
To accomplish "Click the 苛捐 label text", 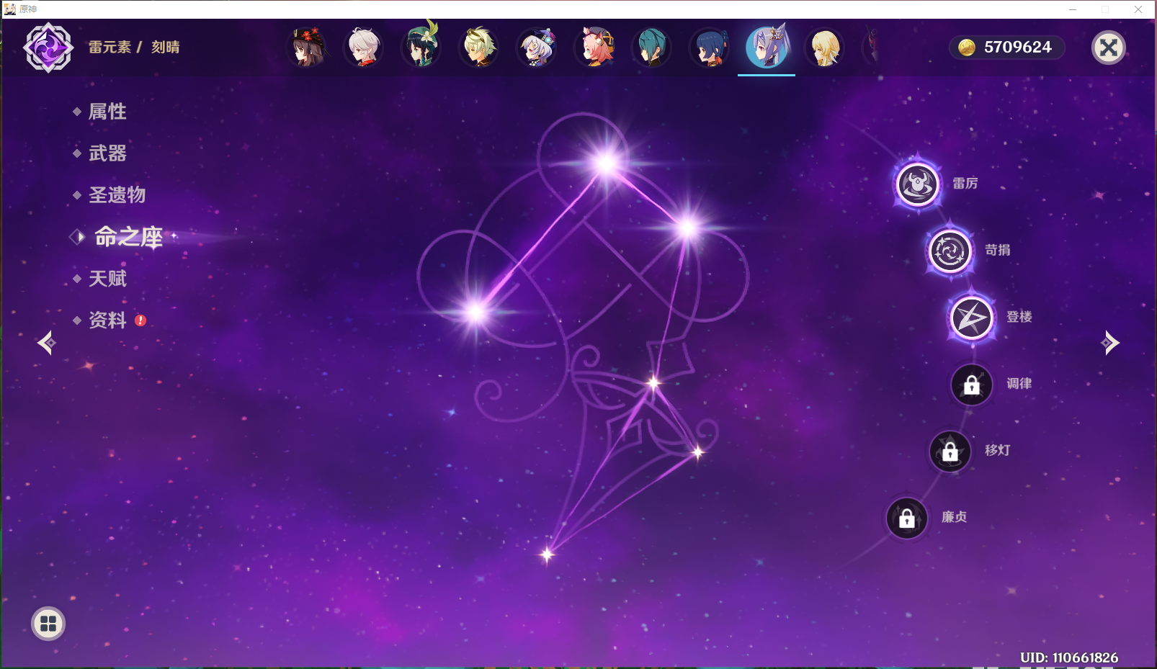I will point(998,250).
